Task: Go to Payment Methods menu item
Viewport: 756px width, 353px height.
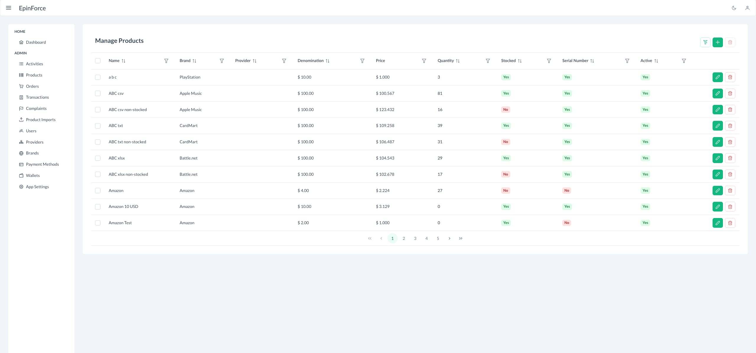Action: (x=42, y=164)
